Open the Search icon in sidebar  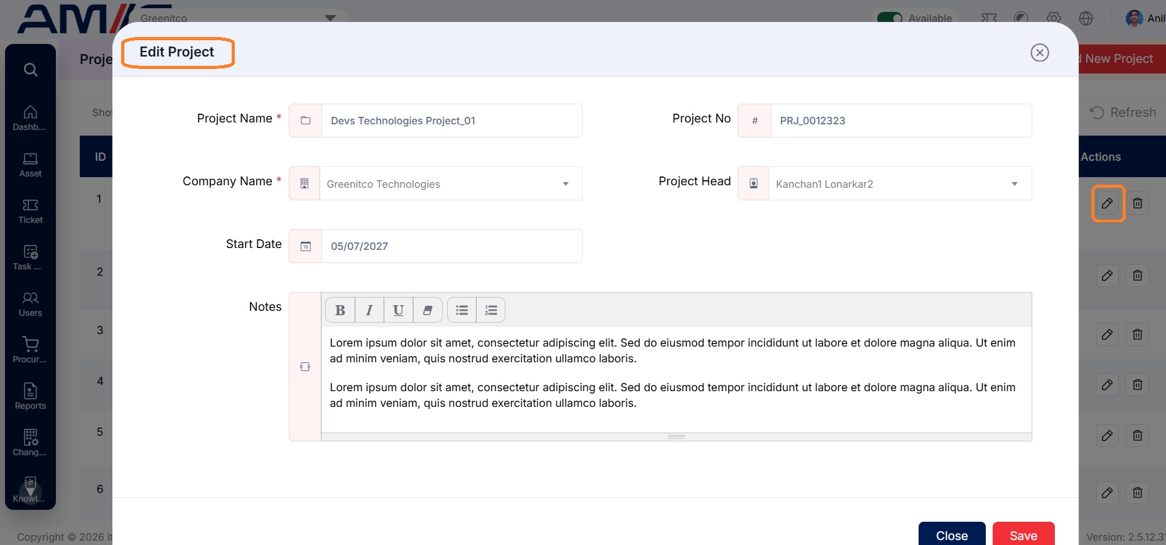point(30,70)
